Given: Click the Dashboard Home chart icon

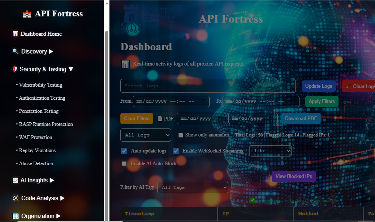Looking at the screenshot, I should [15, 33].
